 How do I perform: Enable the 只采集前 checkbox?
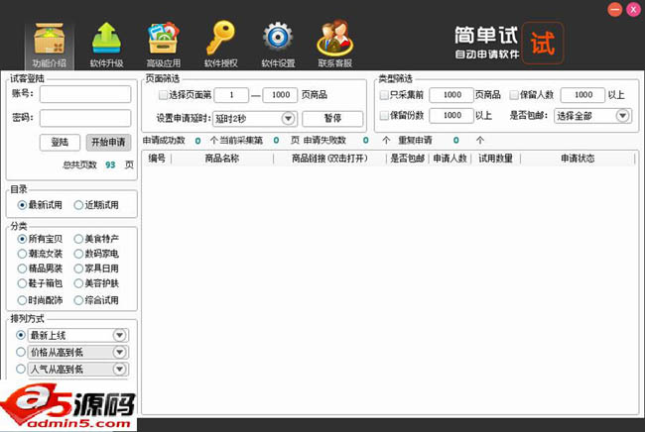384,95
